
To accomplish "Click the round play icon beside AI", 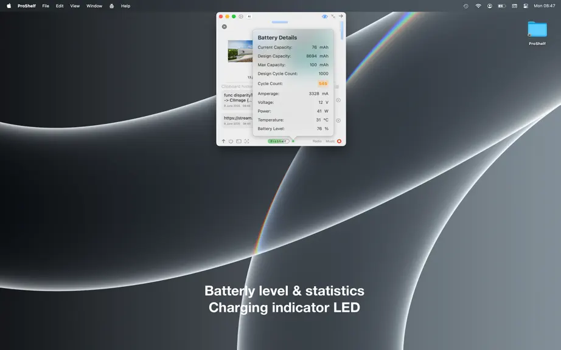I will click(241, 16).
